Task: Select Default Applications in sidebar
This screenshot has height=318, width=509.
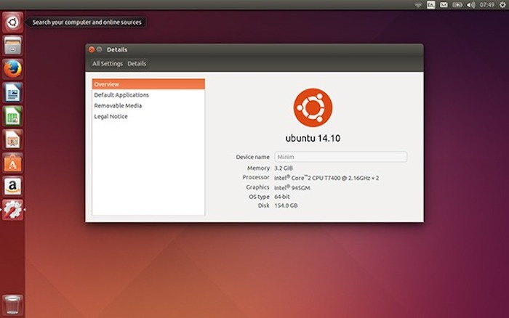Action: click(121, 95)
